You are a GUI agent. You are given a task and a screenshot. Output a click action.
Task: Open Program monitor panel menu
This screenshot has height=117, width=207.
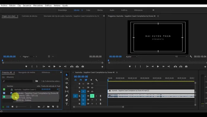coord(158,16)
